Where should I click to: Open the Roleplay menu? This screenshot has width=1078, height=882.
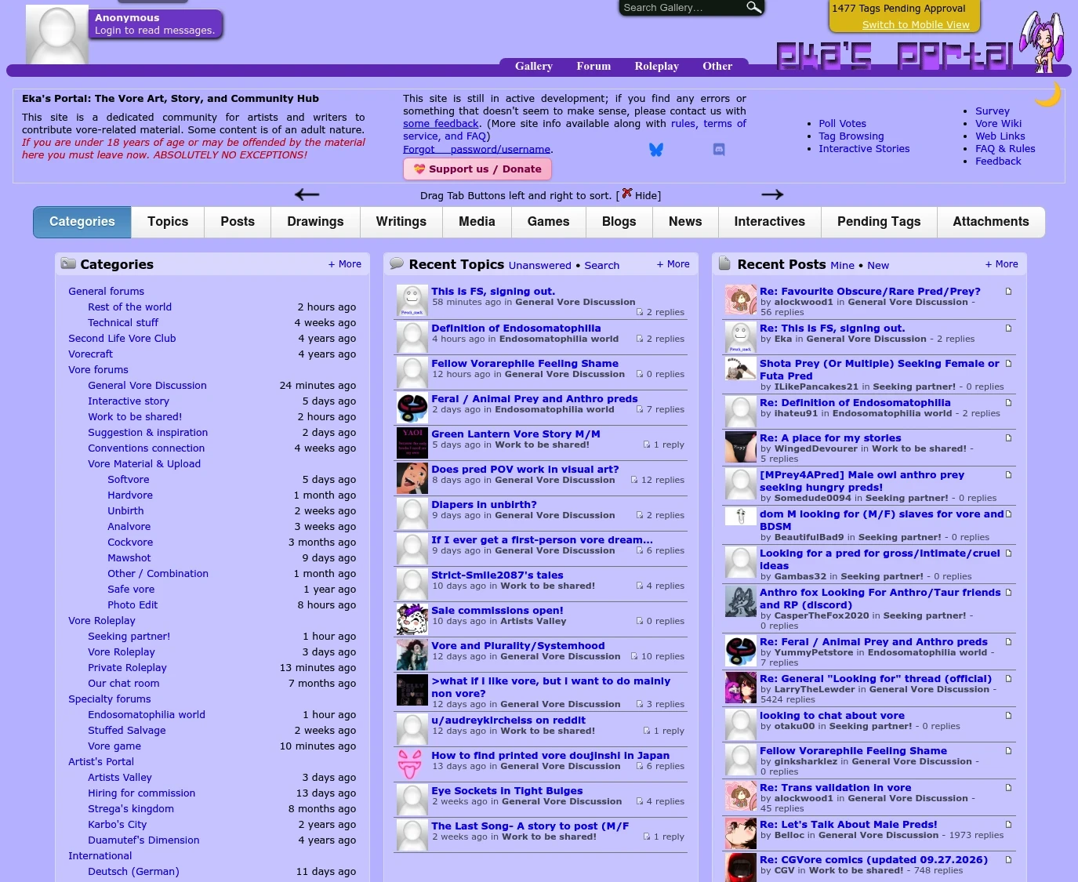(657, 67)
